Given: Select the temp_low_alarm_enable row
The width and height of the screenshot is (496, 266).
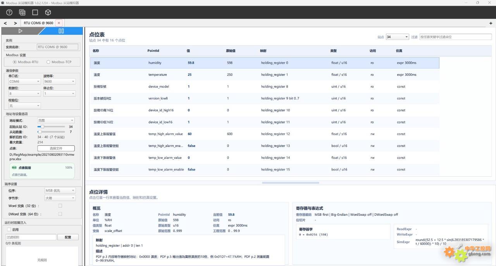Looking at the screenshot, I should 265,169.
